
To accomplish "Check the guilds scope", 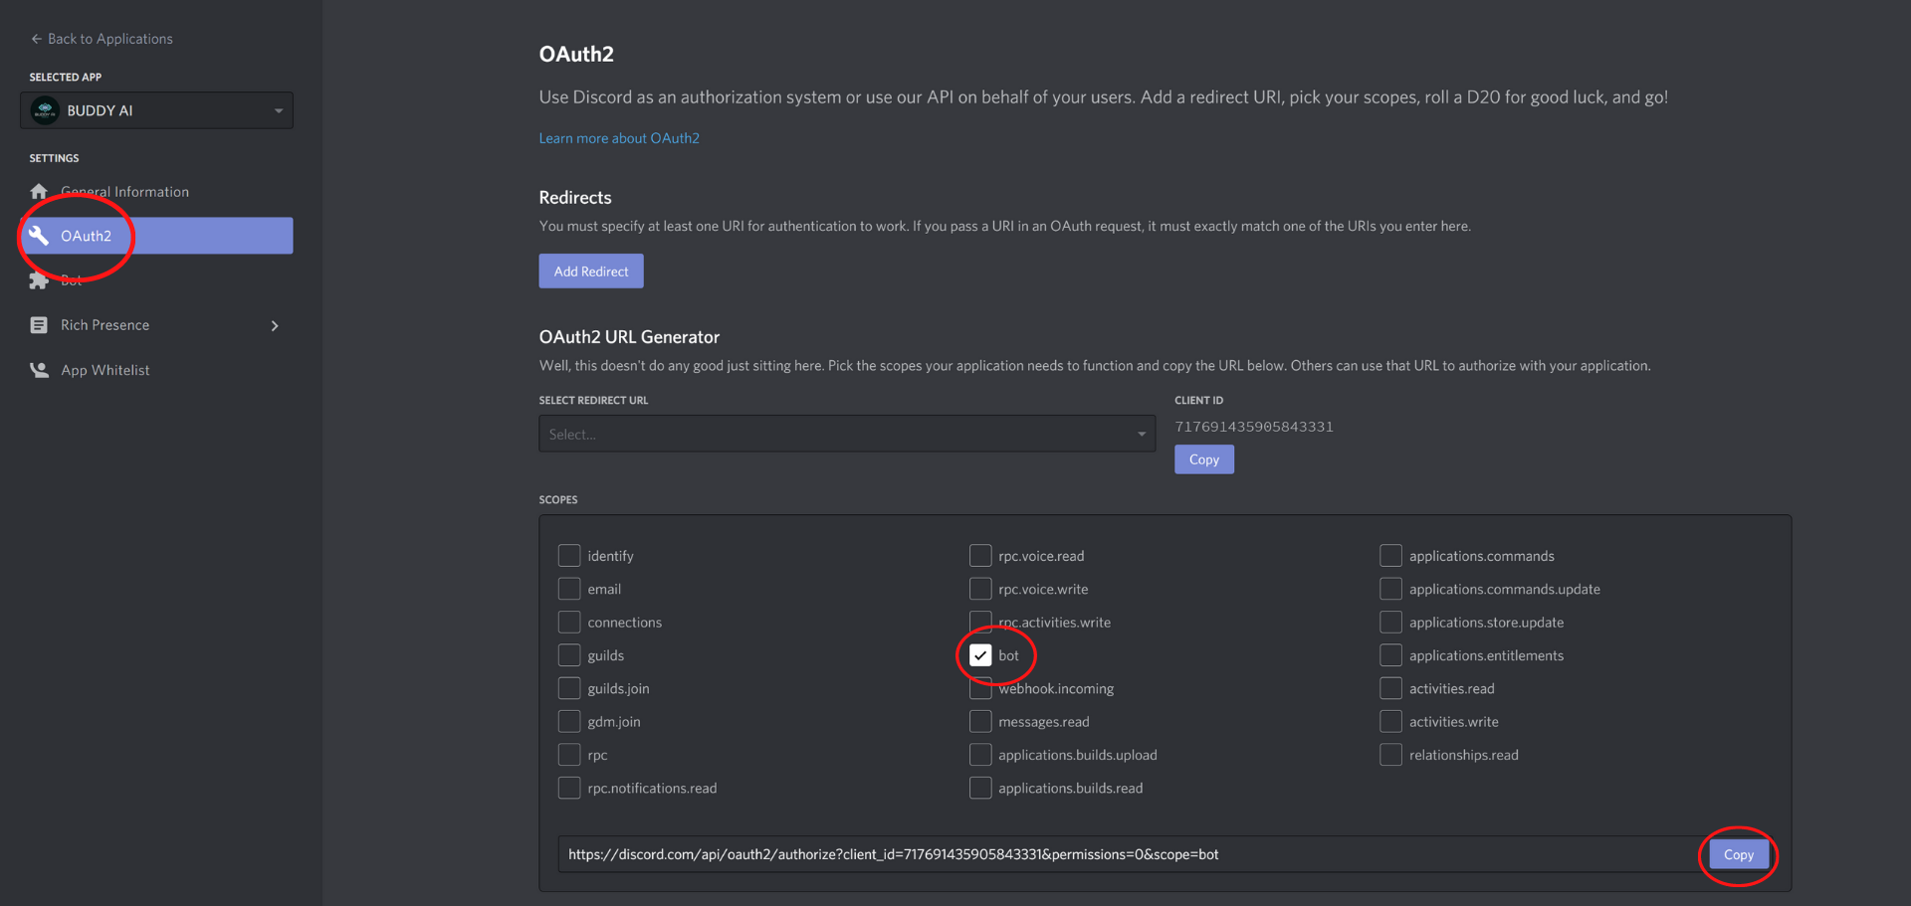I will click(x=569, y=655).
